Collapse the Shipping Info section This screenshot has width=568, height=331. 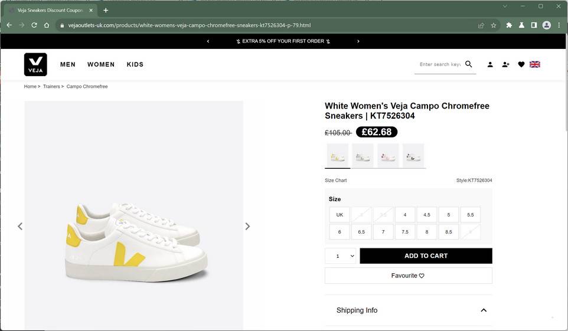pos(484,310)
